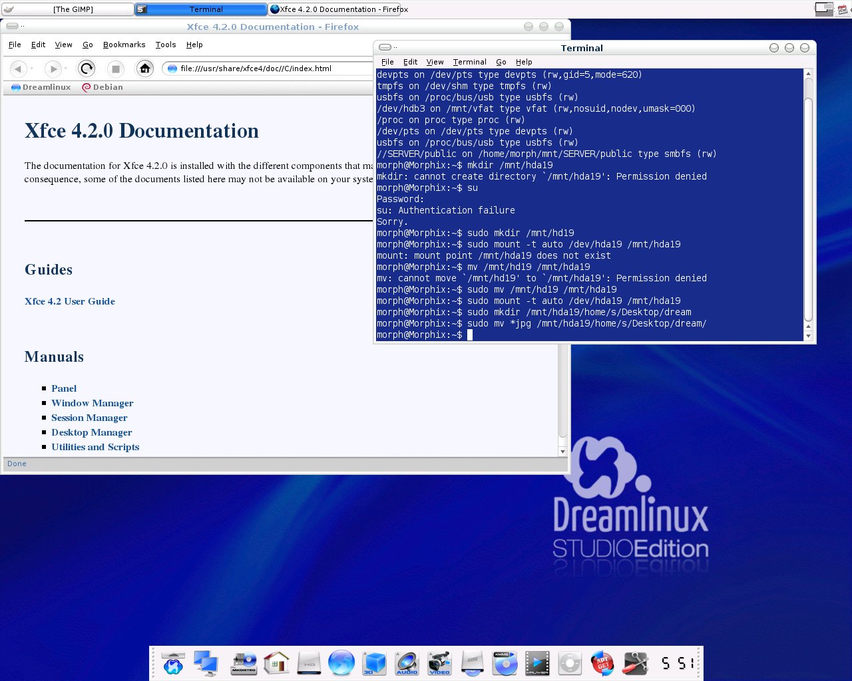Open Firefox Tools menu
This screenshot has width=852, height=681.
tap(166, 45)
